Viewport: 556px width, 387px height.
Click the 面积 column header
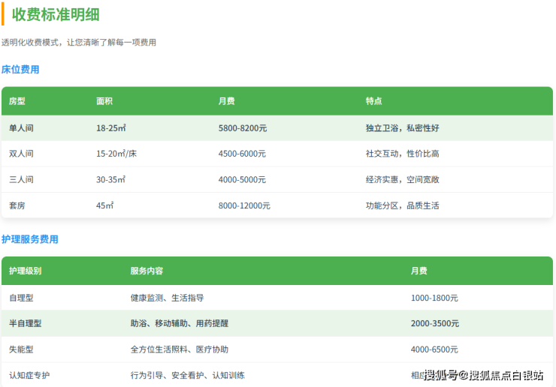tap(104, 101)
